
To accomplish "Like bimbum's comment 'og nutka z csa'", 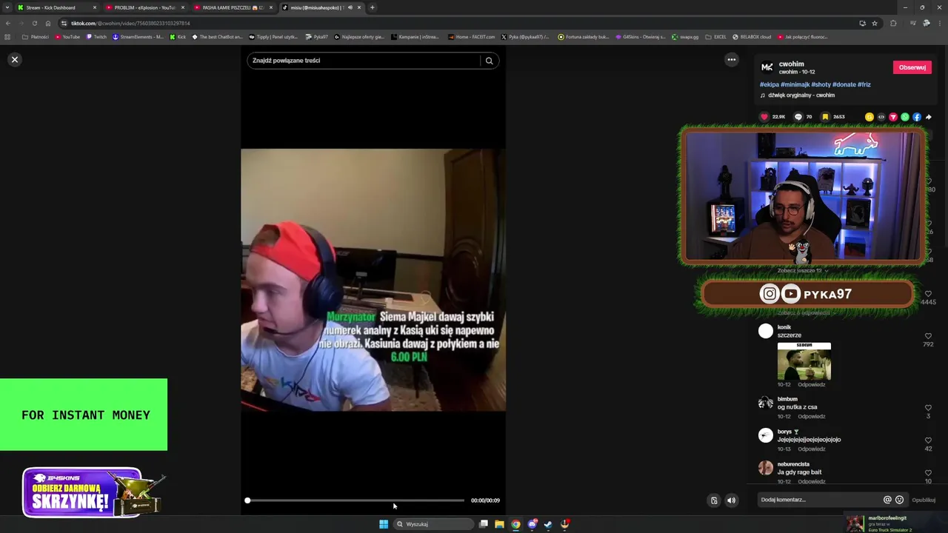I will [x=928, y=408].
